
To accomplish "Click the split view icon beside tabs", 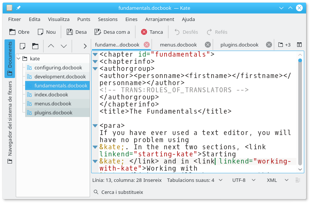I will click(x=299, y=45).
